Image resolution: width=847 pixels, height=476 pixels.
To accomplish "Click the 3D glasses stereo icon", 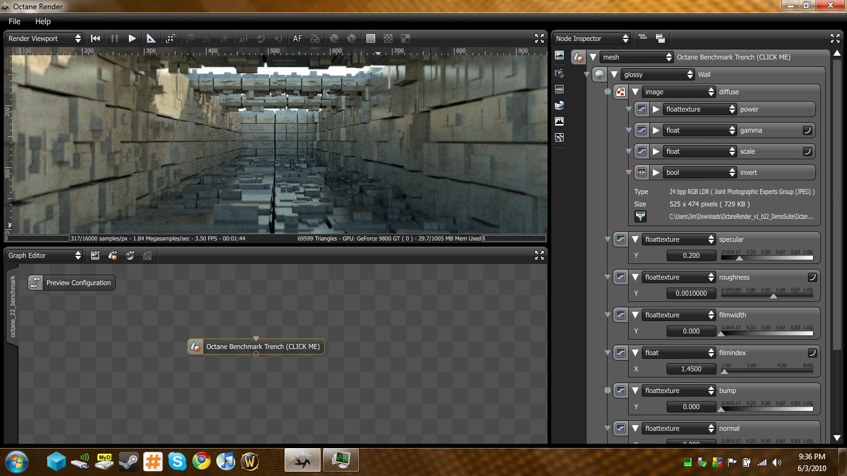I will (x=315, y=38).
